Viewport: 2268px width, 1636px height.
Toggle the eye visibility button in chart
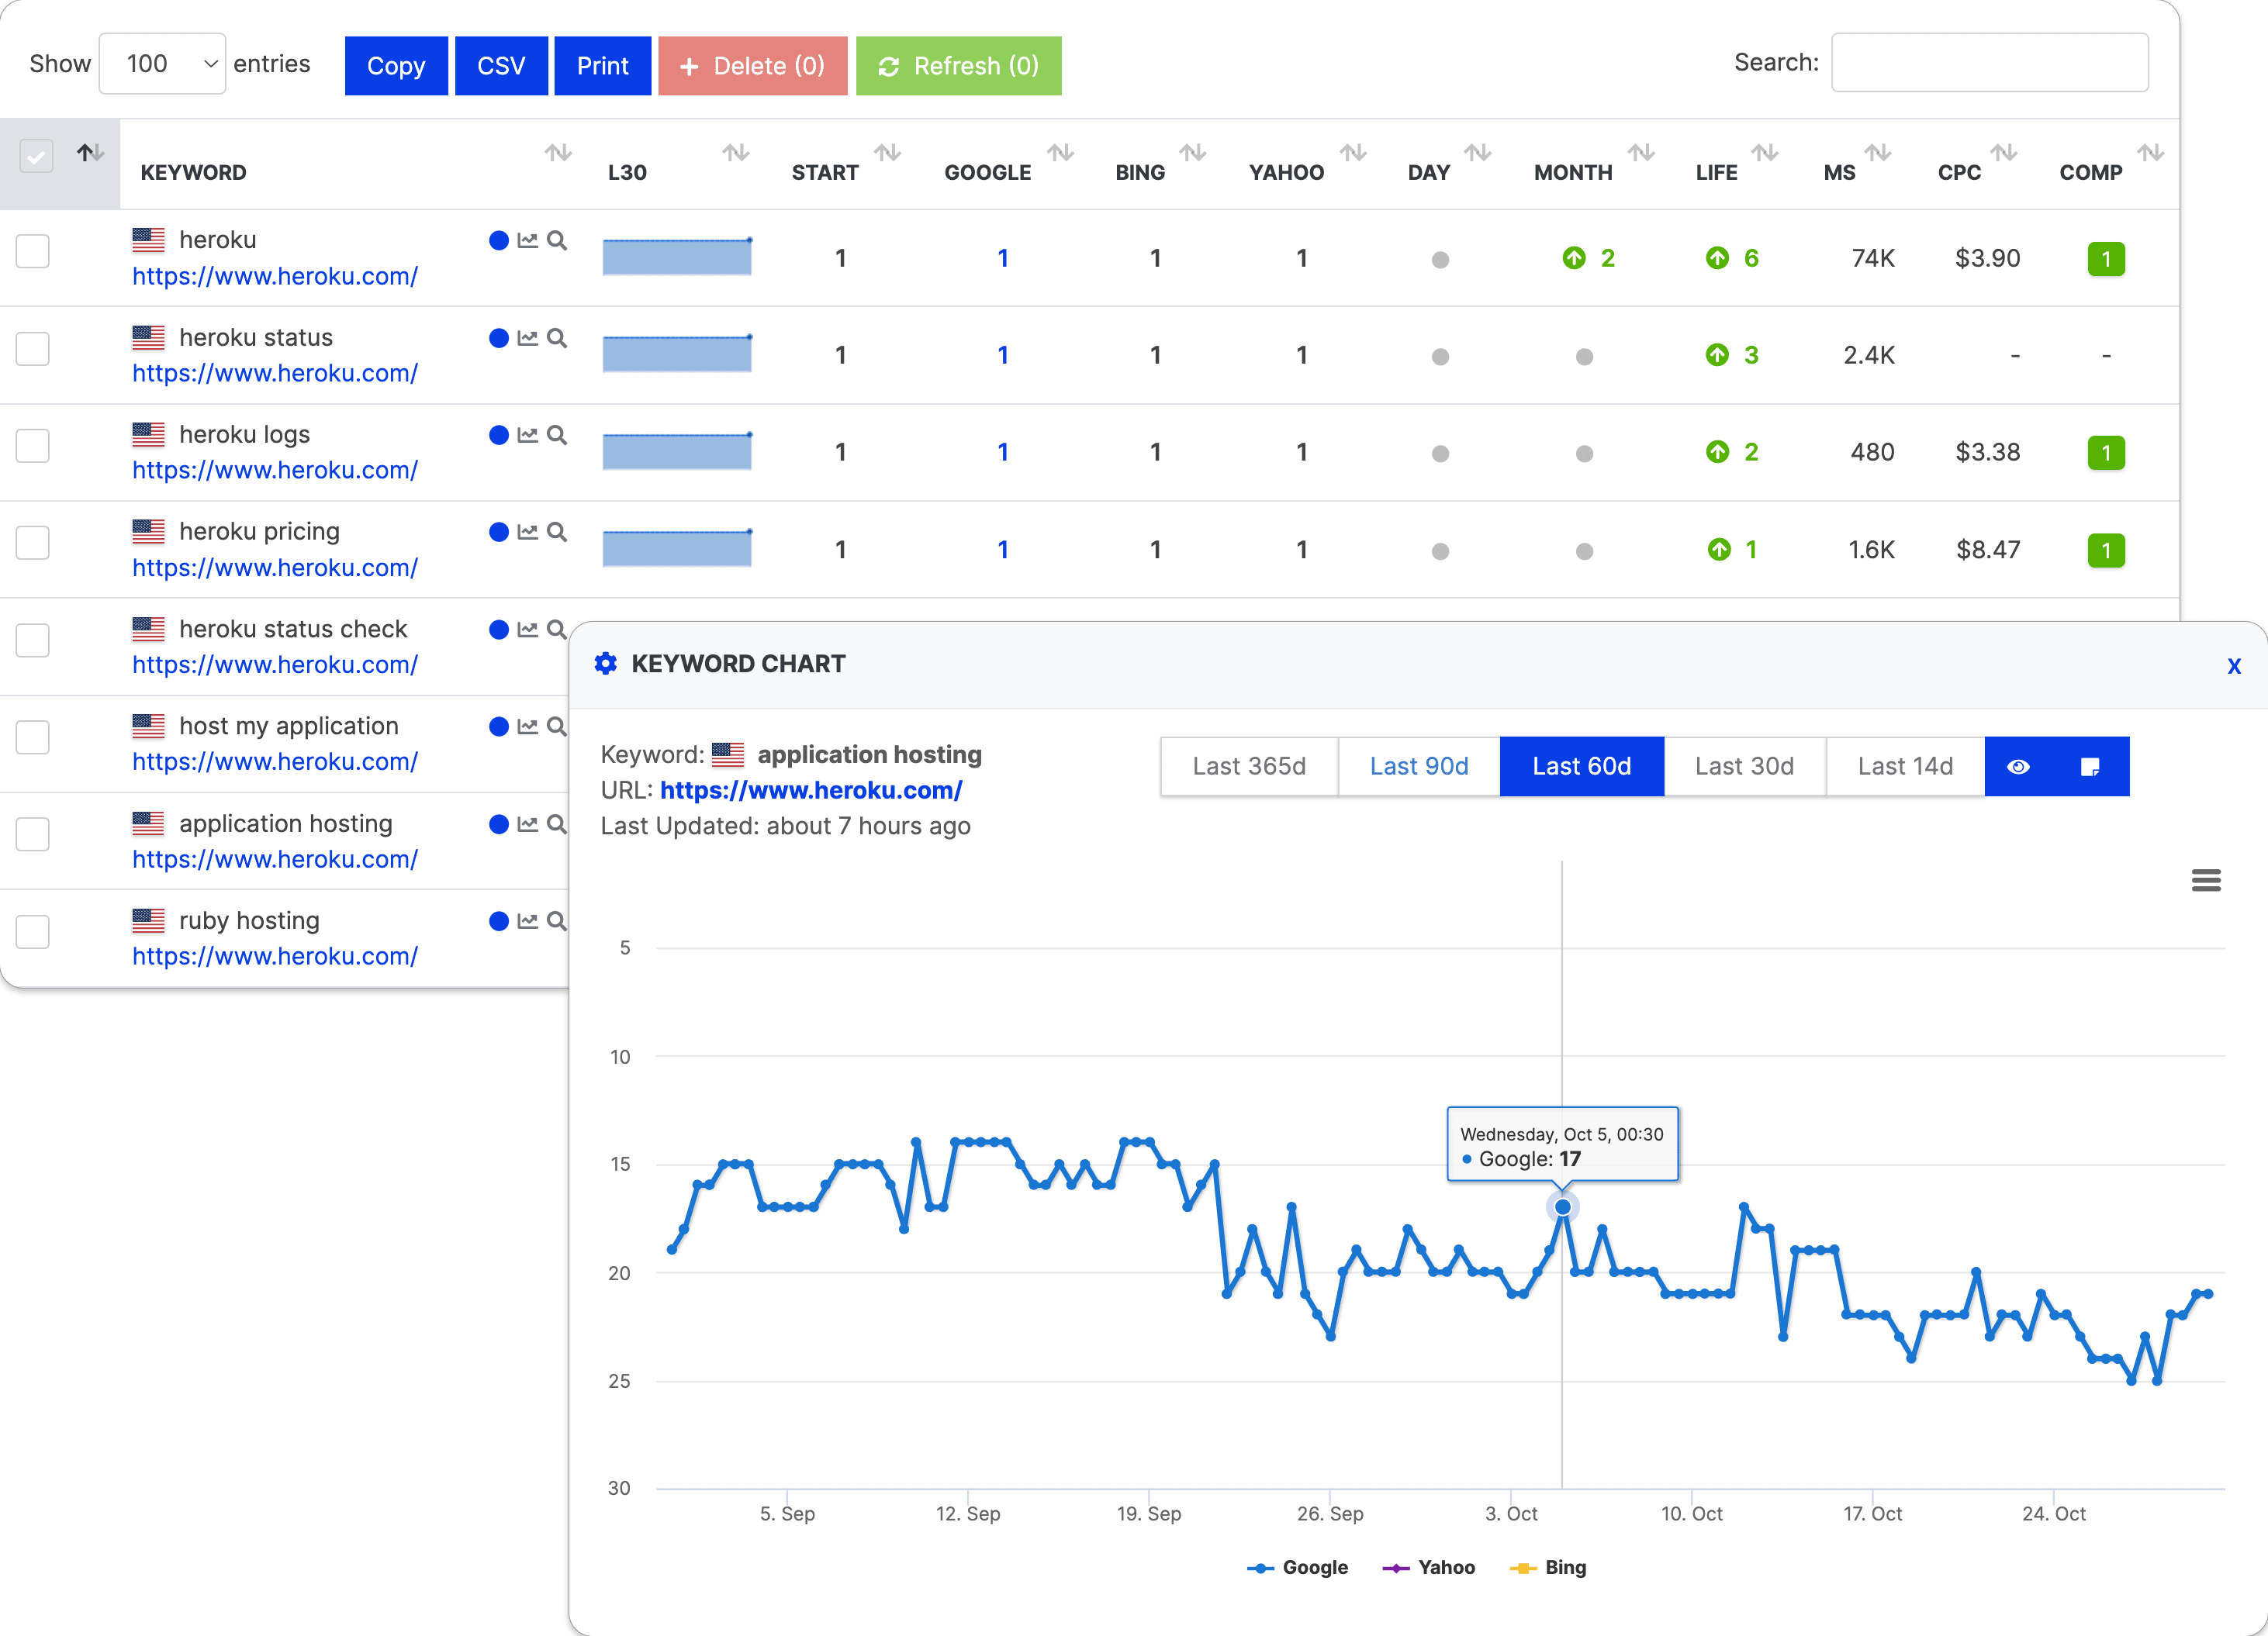click(x=2019, y=767)
